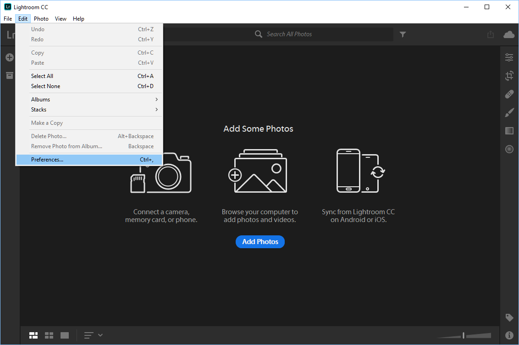Choose Select None menu entry
The image size is (519, 345).
[x=89, y=86]
